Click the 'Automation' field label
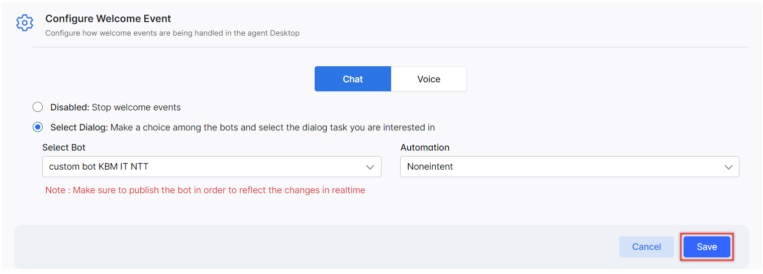The width and height of the screenshot is (763, 274). 425,148
